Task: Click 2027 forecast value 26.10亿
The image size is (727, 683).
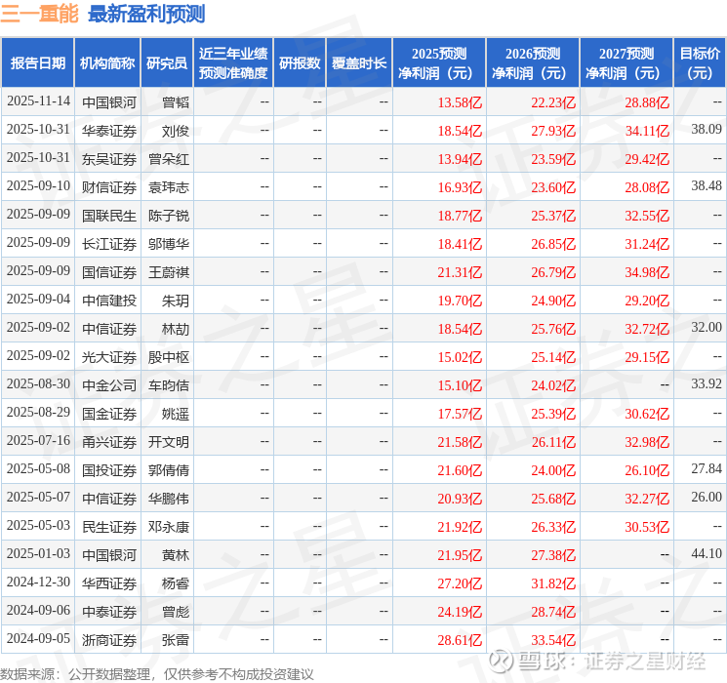Action: pos(647,470)
